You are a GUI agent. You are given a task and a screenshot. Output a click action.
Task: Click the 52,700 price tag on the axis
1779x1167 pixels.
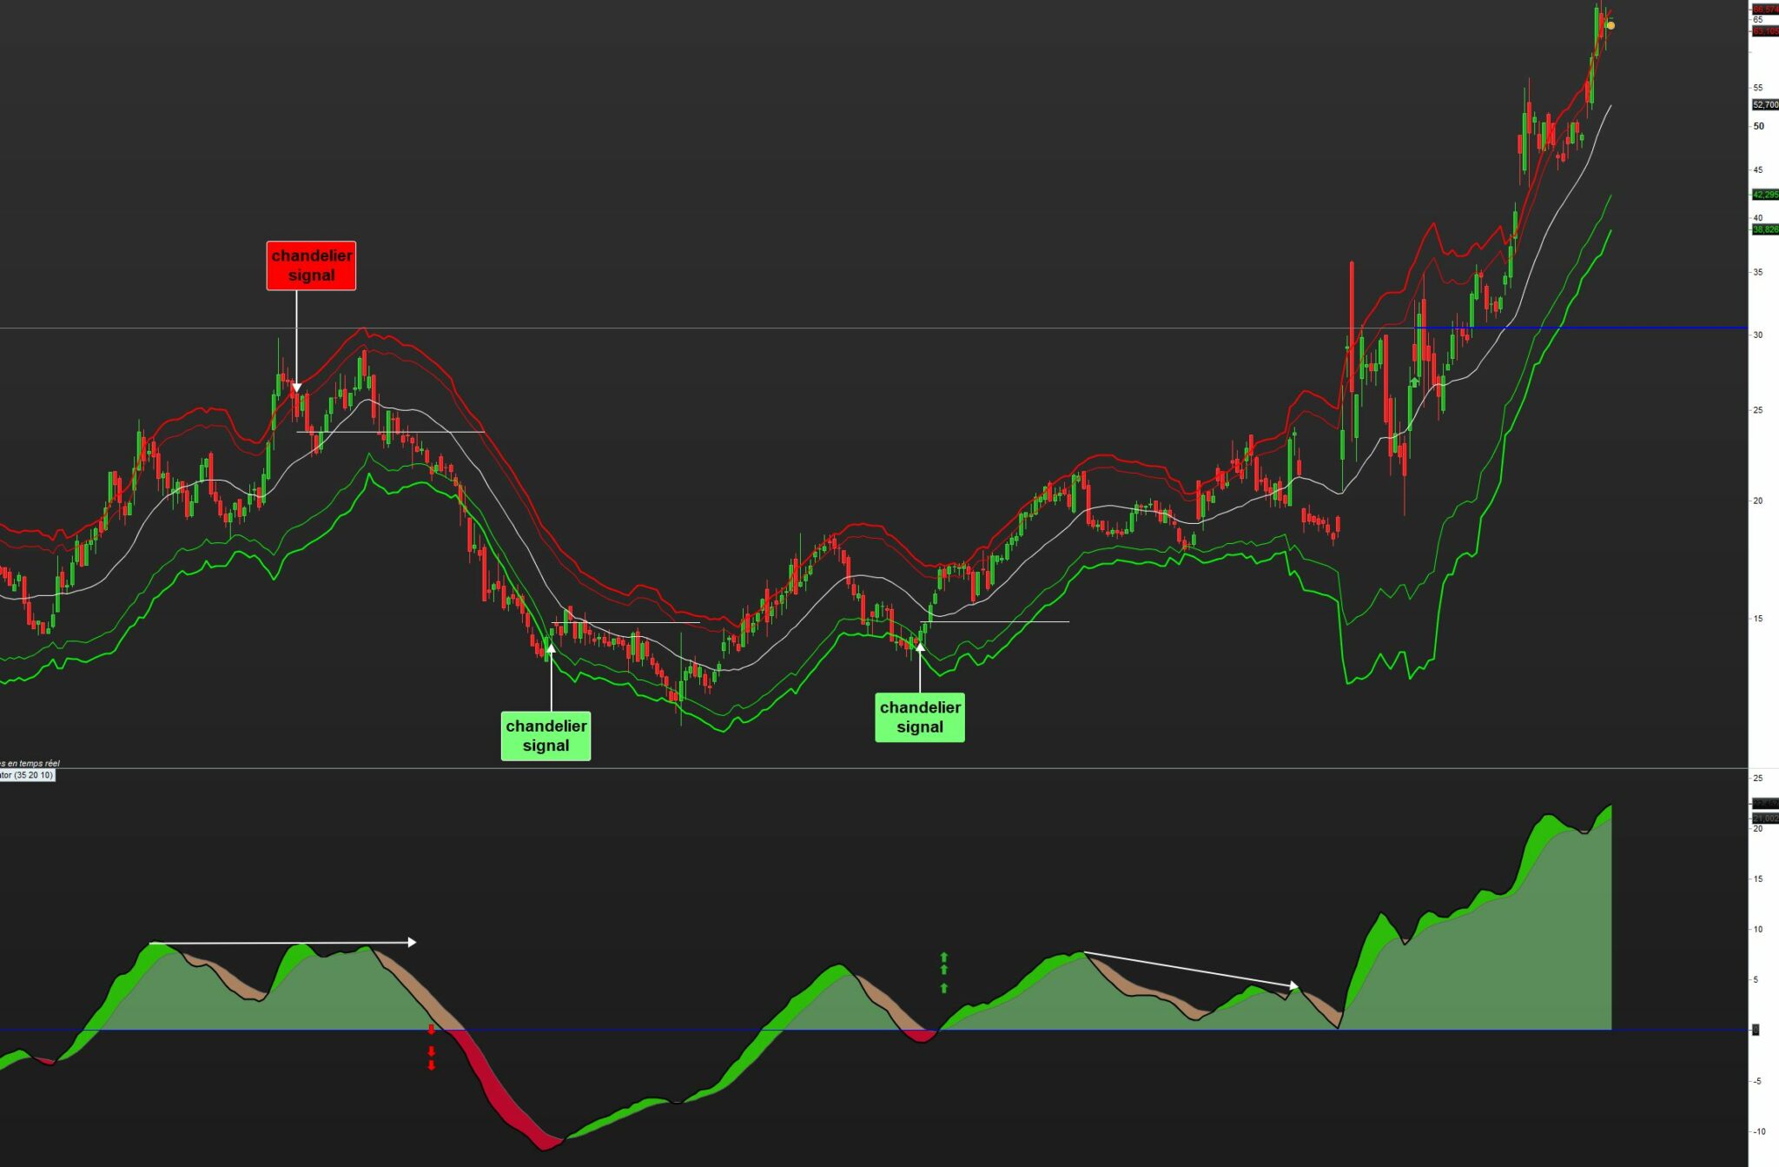click(x=1764, y=105)
